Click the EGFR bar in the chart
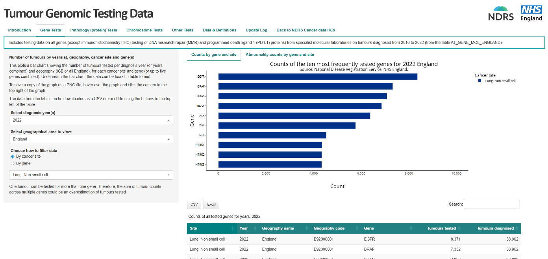 tap(318, 77)
